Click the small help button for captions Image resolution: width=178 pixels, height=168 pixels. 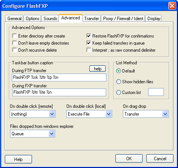click(x=98, y=69)
